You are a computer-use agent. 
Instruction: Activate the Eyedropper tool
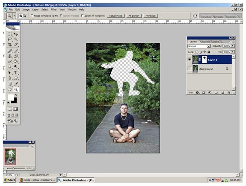pyautogui.click(x=16, y=84)
